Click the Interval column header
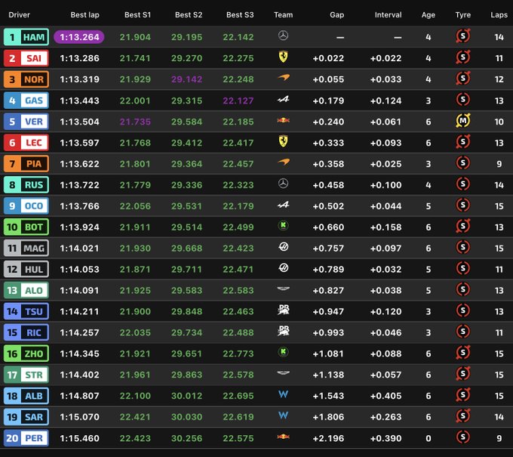Viewport: 513px width, 457px height. pos(388,15)
